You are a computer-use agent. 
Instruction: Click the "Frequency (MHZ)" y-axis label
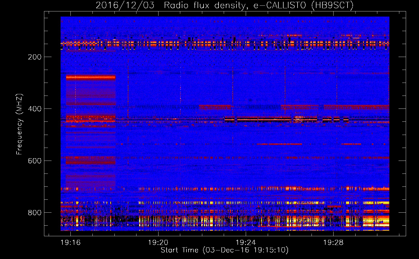pyautogui.click(x=19, y=124)
